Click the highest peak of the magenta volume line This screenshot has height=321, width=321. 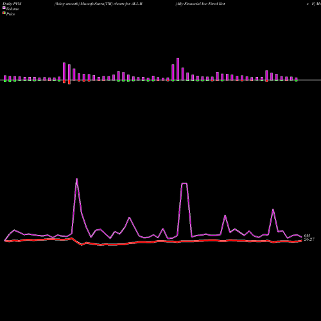pos(76,178)
